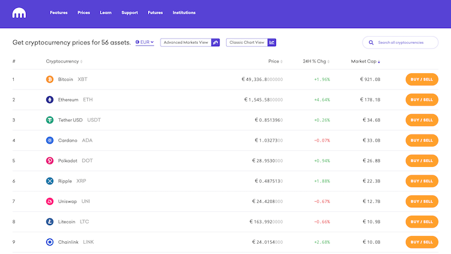Open the Uniswap name link

pyautogui.click(x=67, y=201)
